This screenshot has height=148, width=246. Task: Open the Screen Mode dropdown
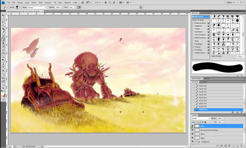click(x=129, y=2)
